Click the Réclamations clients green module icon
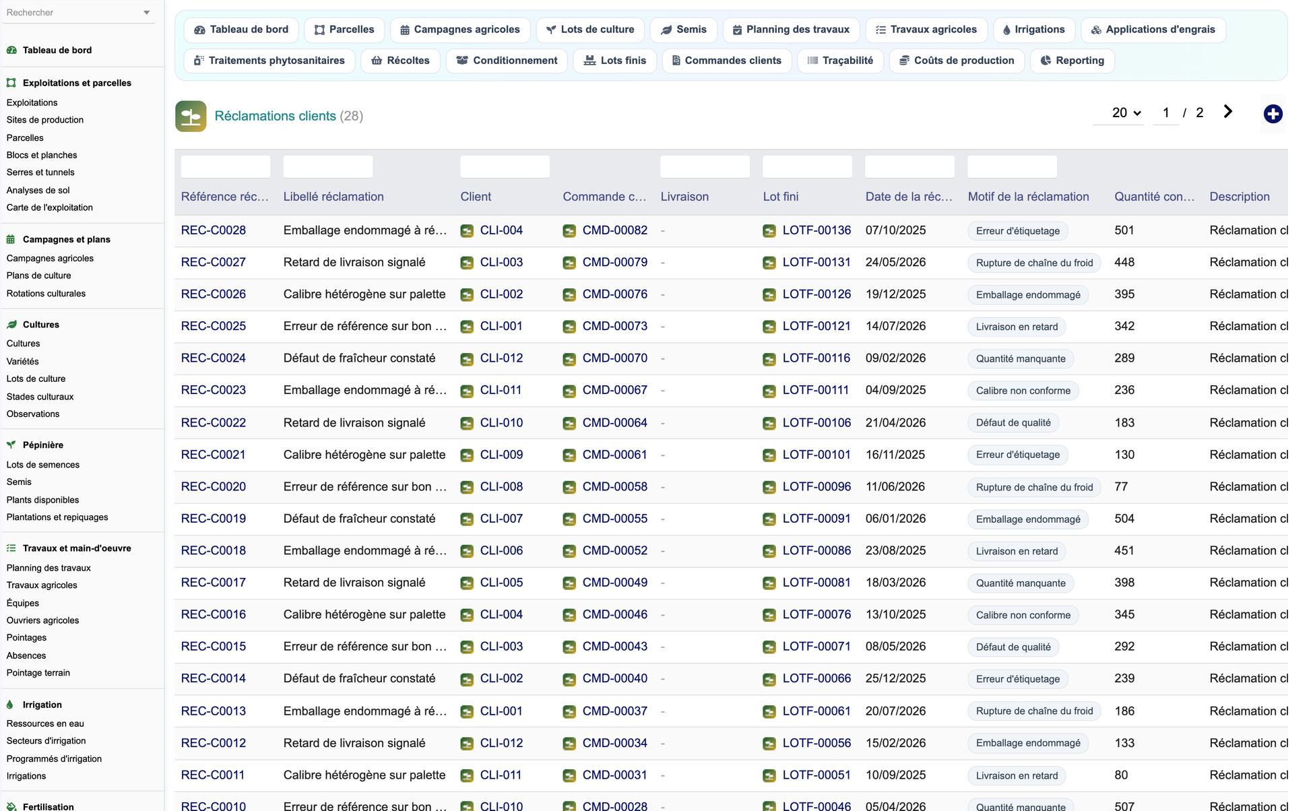This screenshot has height=811, width=1311. click(191, 116)
